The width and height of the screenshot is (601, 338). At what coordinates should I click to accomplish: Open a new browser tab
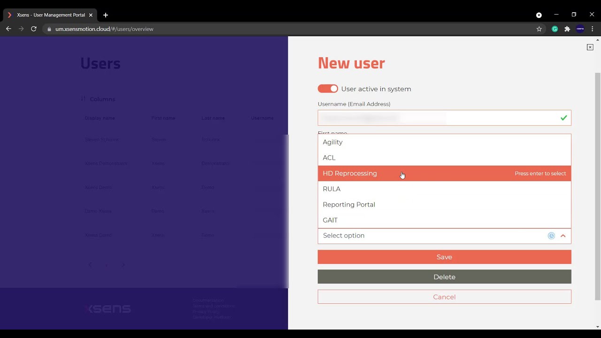[x=106, y=15]
